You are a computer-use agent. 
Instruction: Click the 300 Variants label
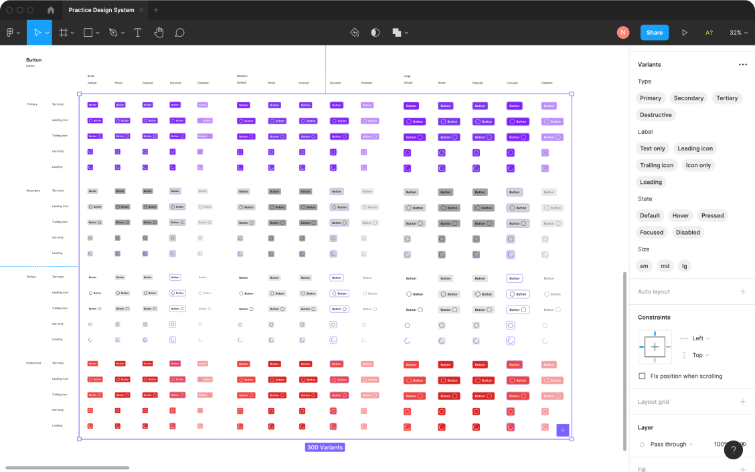click(325, 447)
